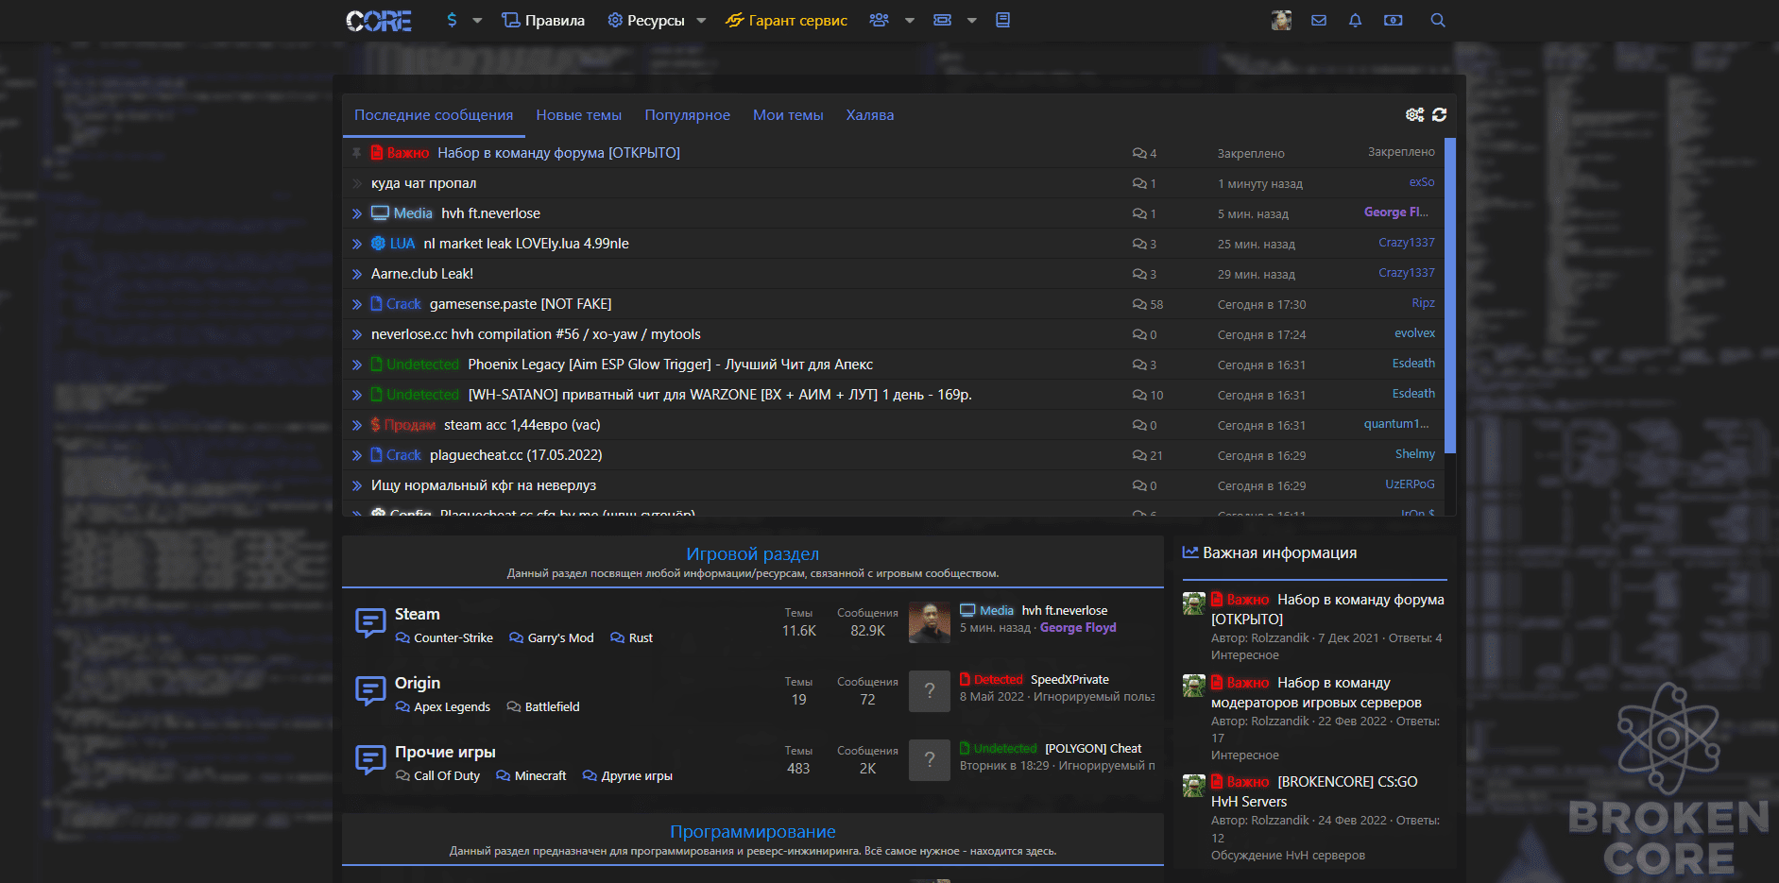Open Steam forum category icon
Image resolution: width=1779 pixels, height=883 pixels.
point(370,623)
